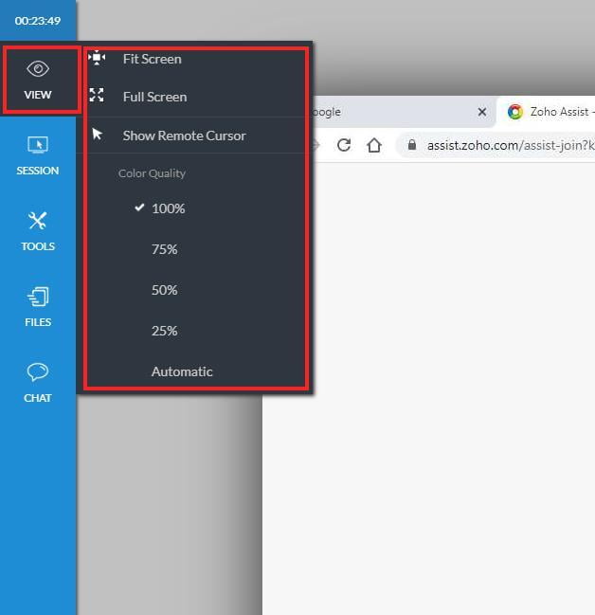Click the Fit Screen icon

[97, 59]
